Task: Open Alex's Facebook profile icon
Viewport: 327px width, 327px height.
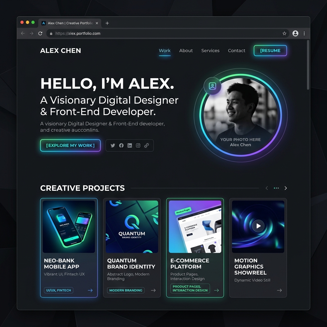Action: click(121, 145)
